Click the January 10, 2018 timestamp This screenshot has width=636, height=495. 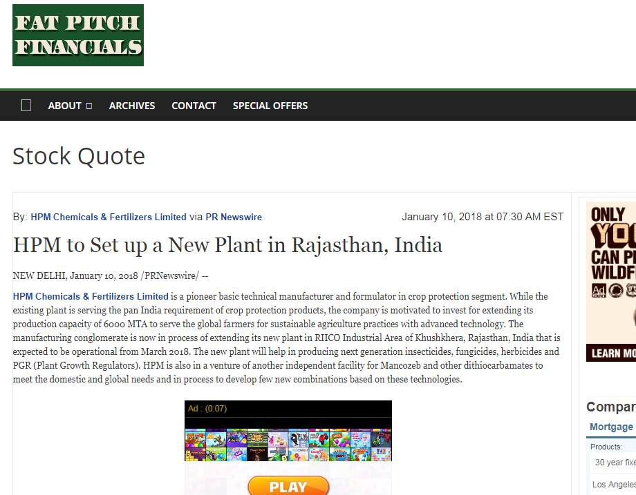[x=483, y=217]
